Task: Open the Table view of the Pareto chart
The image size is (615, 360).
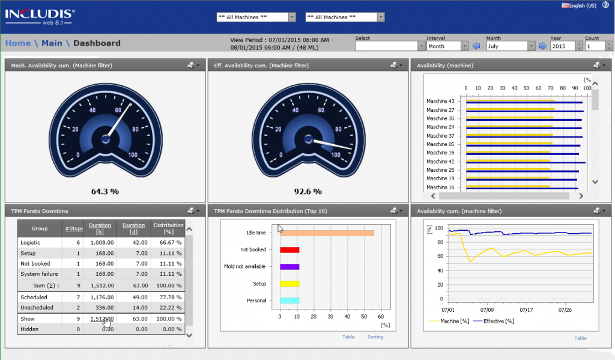Action: click(x=348, y=337)
